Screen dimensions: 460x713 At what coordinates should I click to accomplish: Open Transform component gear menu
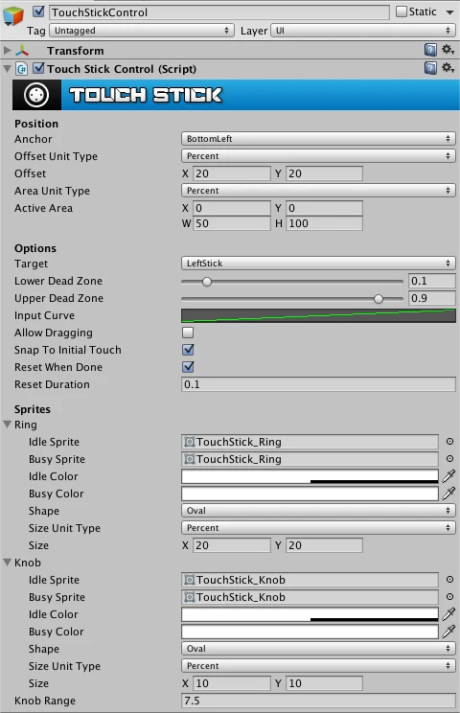click(448, 50)
